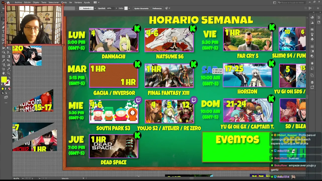The width and height of the screenshot is (322, 181).
Task: Click the Opacidad percentage field
Action: coord(110,8)
